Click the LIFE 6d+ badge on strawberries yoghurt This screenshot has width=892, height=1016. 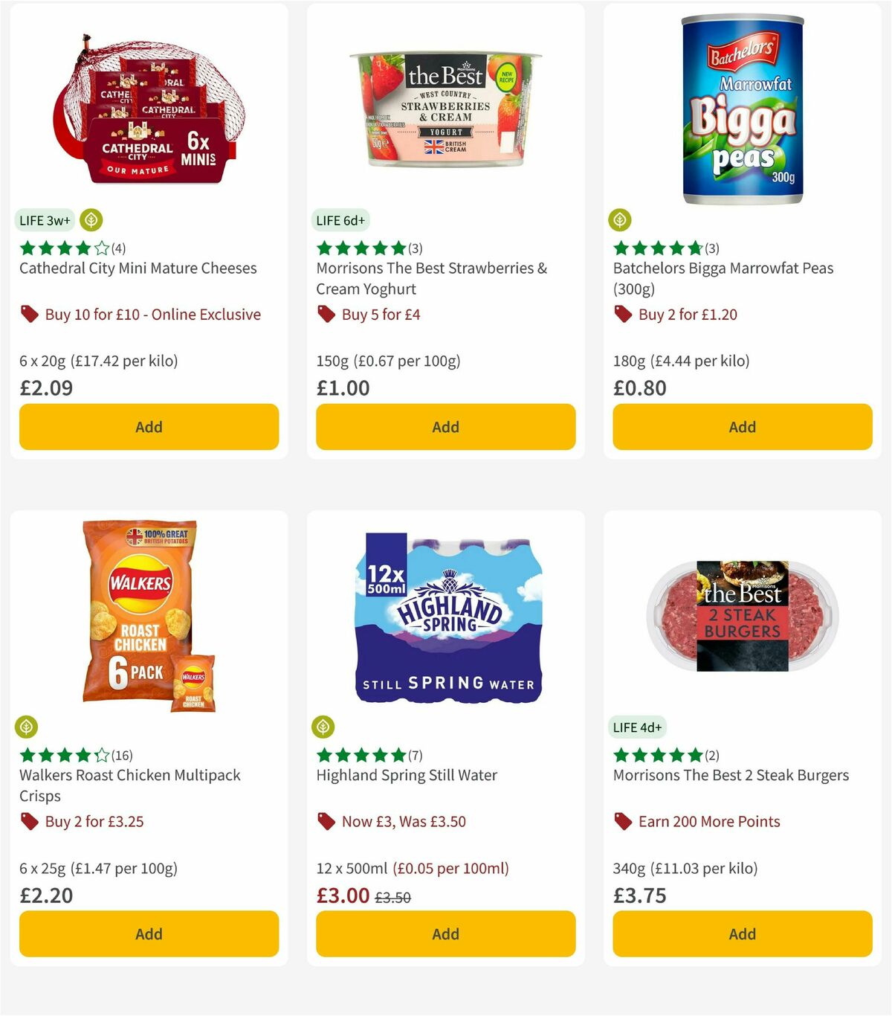pos(341,220)
